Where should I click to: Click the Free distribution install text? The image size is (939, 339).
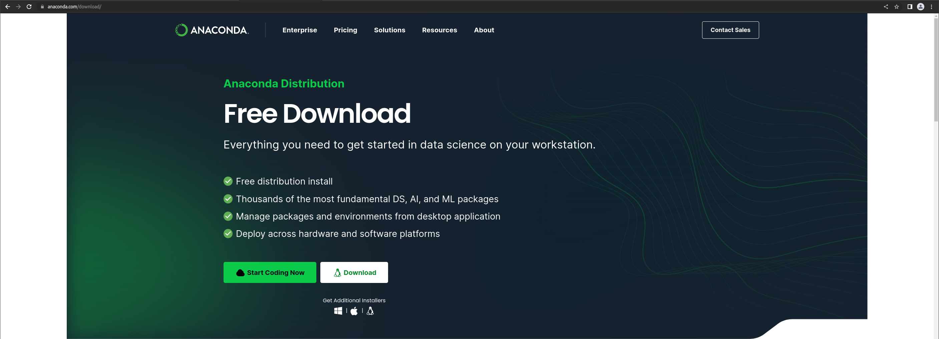point(284,181)
